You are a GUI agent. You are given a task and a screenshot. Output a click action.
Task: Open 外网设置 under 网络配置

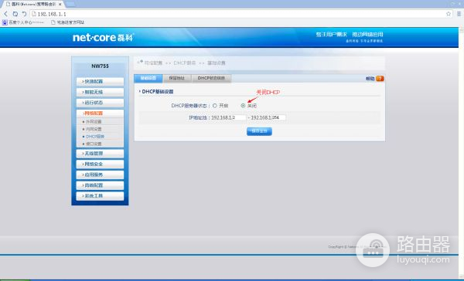click(x=94, y=122)
